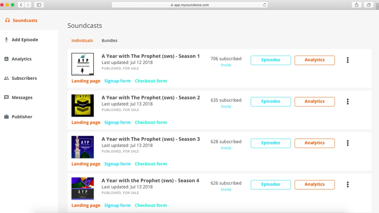The image size is (379, 213).
Task: Open the Subscribers people icon
Action: [x=6, y=78]
